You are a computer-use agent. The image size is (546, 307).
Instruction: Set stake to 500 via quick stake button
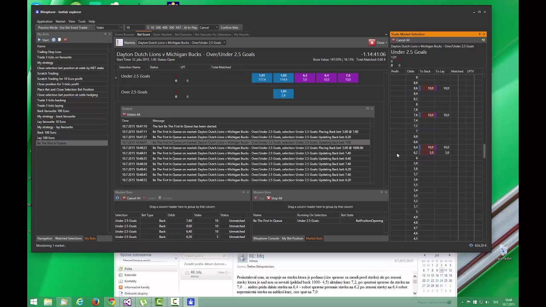pos(171,28)
